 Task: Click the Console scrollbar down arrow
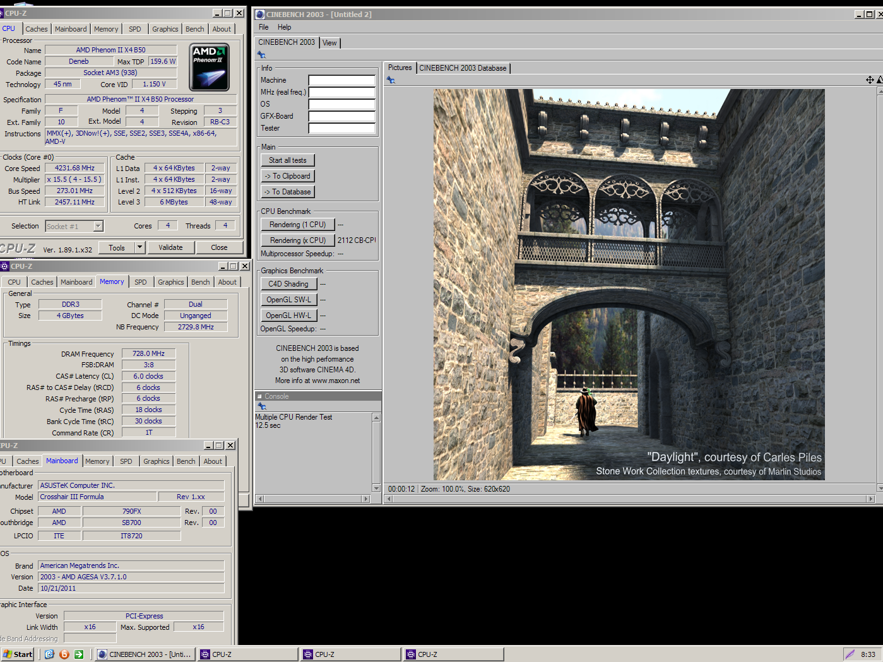pyautogui.click(x=377, y=488)
